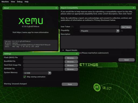Click the 'Warning: Unsaved changes!' text
138x103 pixels.
(x=15, y=84)
